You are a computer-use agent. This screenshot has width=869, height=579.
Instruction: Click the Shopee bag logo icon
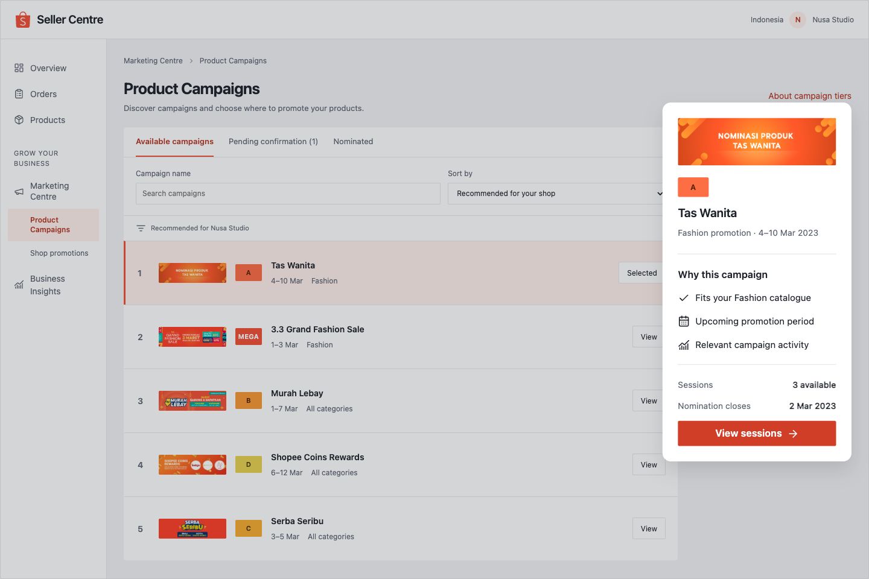click(22, 20)
